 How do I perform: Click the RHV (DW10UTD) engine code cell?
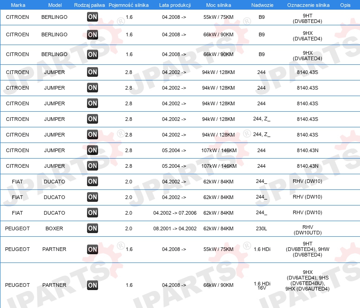point(308,230)
